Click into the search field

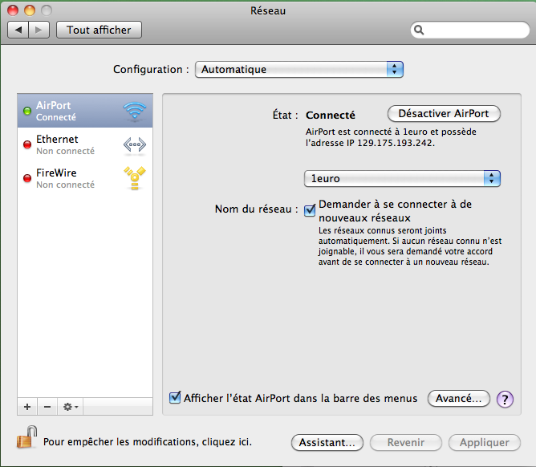point(469,30)
